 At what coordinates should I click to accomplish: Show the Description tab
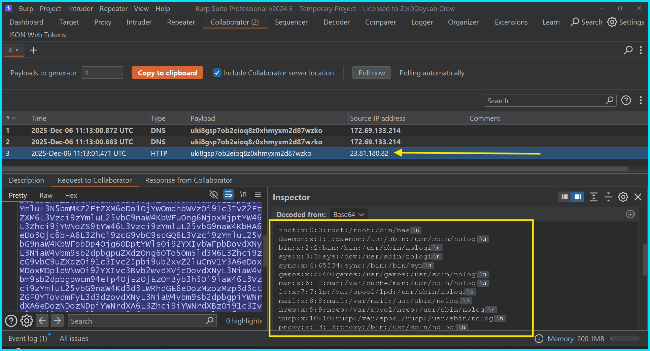(27, 180)
